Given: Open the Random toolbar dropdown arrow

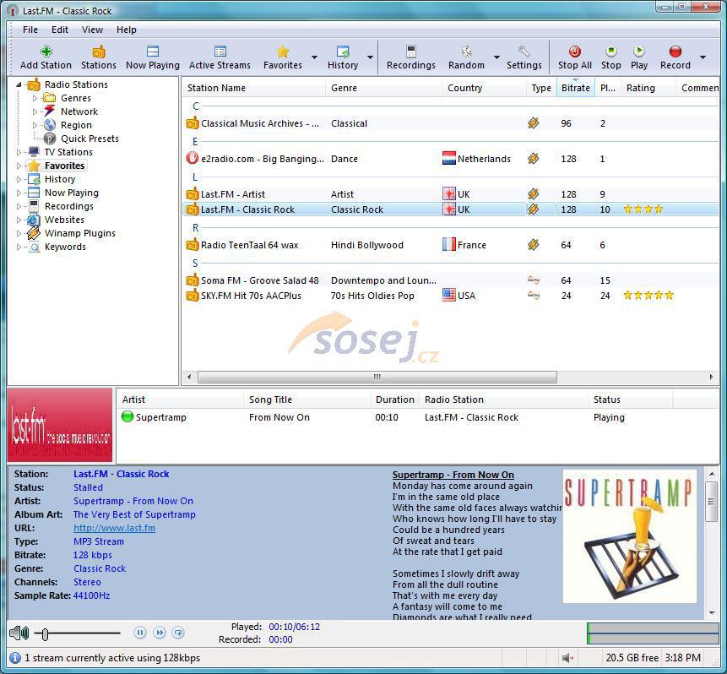Looking at the screenshot, I should tap(496, 57).
